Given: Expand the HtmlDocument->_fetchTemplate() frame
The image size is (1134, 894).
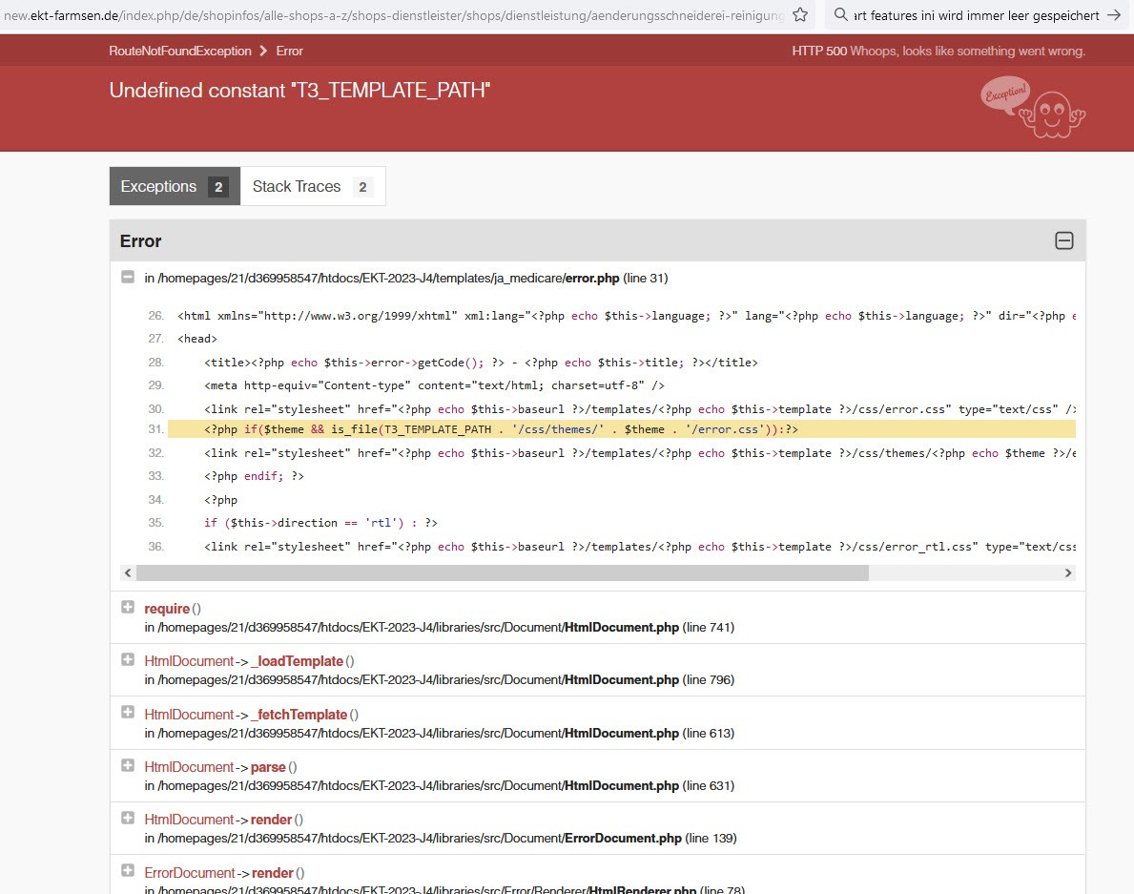Looking at the screenshot, I should point(128,714).
